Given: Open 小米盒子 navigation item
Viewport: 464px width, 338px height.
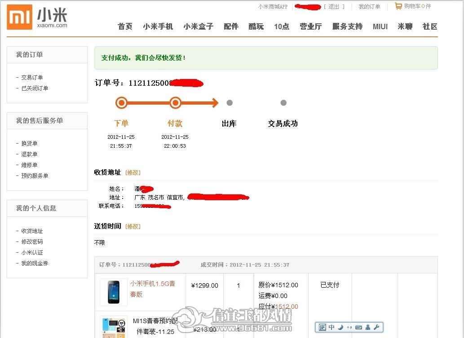Looking at the screenshot, I should [198, 26].
